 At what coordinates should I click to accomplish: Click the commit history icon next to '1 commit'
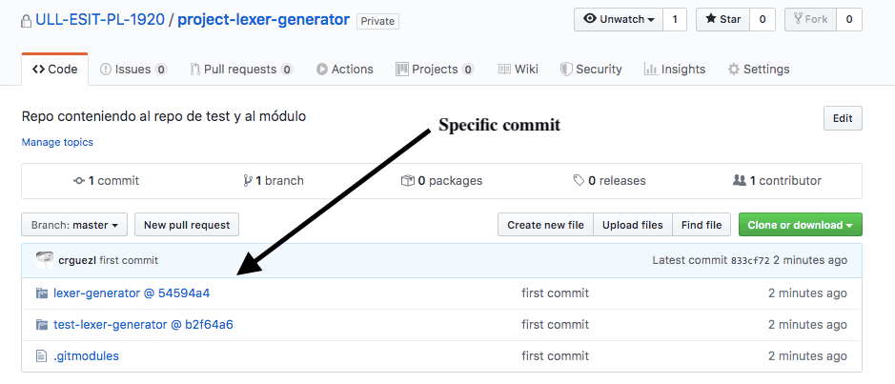(x=78, y=181)
